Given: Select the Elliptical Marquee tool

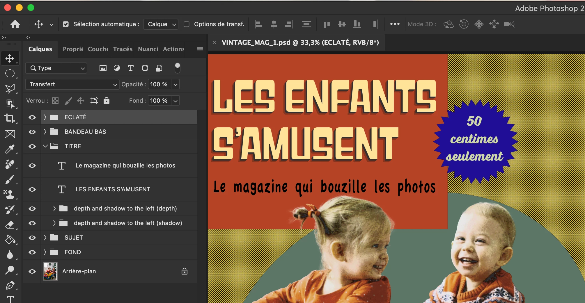Looking at the screenshot, I should tap(10, 73).
